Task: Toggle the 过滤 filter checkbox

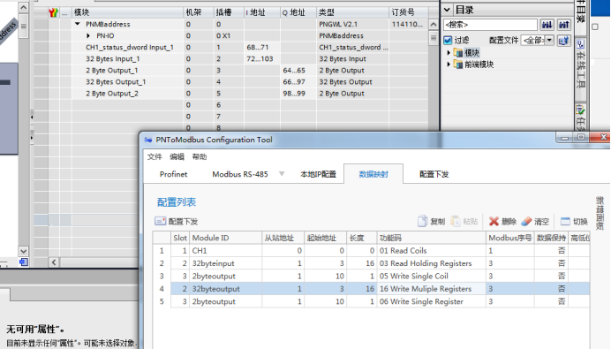Action: pos(448,40)
